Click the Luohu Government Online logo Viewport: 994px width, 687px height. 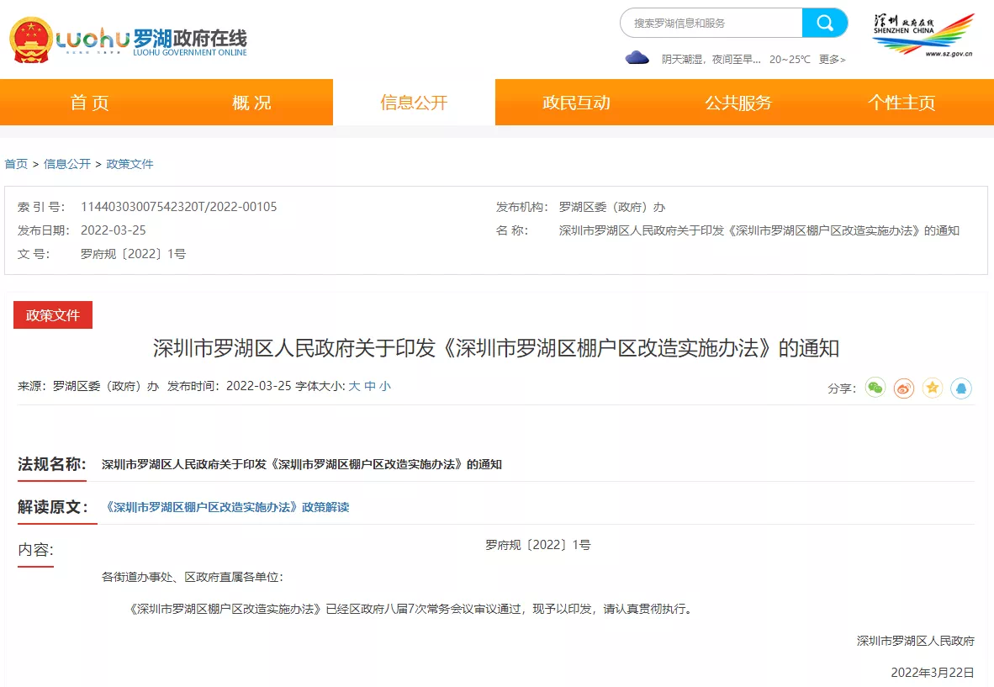pos(129,39)
